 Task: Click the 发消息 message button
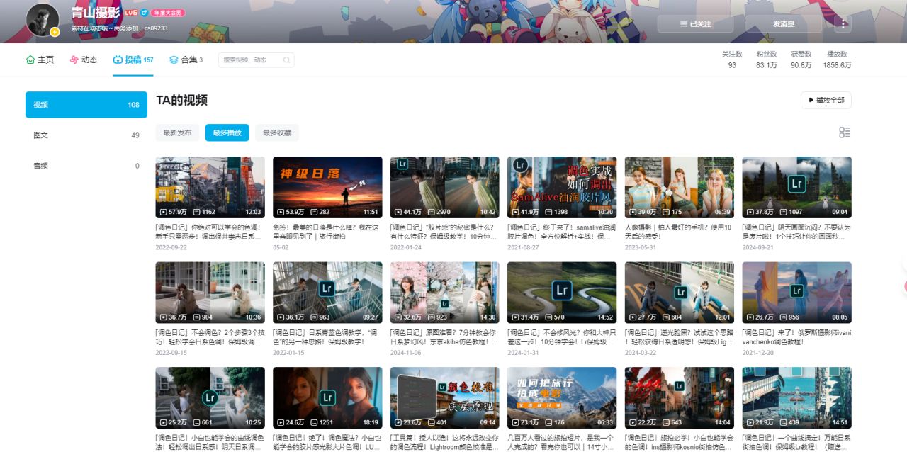(784, 23)
